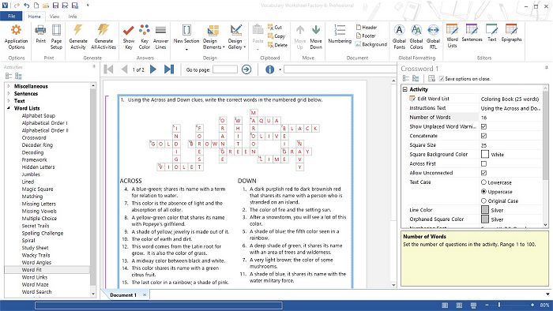
Task: Expand the Miscellaneous tree node
Action: [9, 86]
